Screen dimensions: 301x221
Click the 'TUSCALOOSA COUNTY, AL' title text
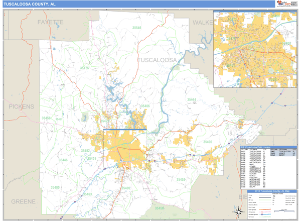click(30, 4)
